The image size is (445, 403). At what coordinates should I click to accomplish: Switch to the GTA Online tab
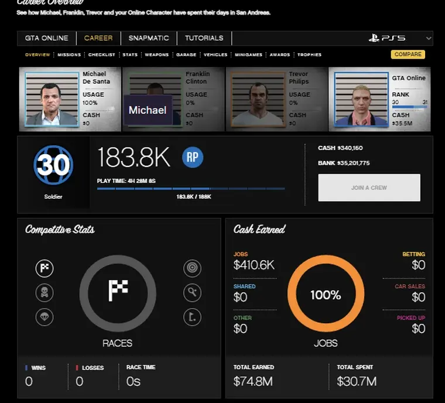pyautogui.click(x=47, y=38)
